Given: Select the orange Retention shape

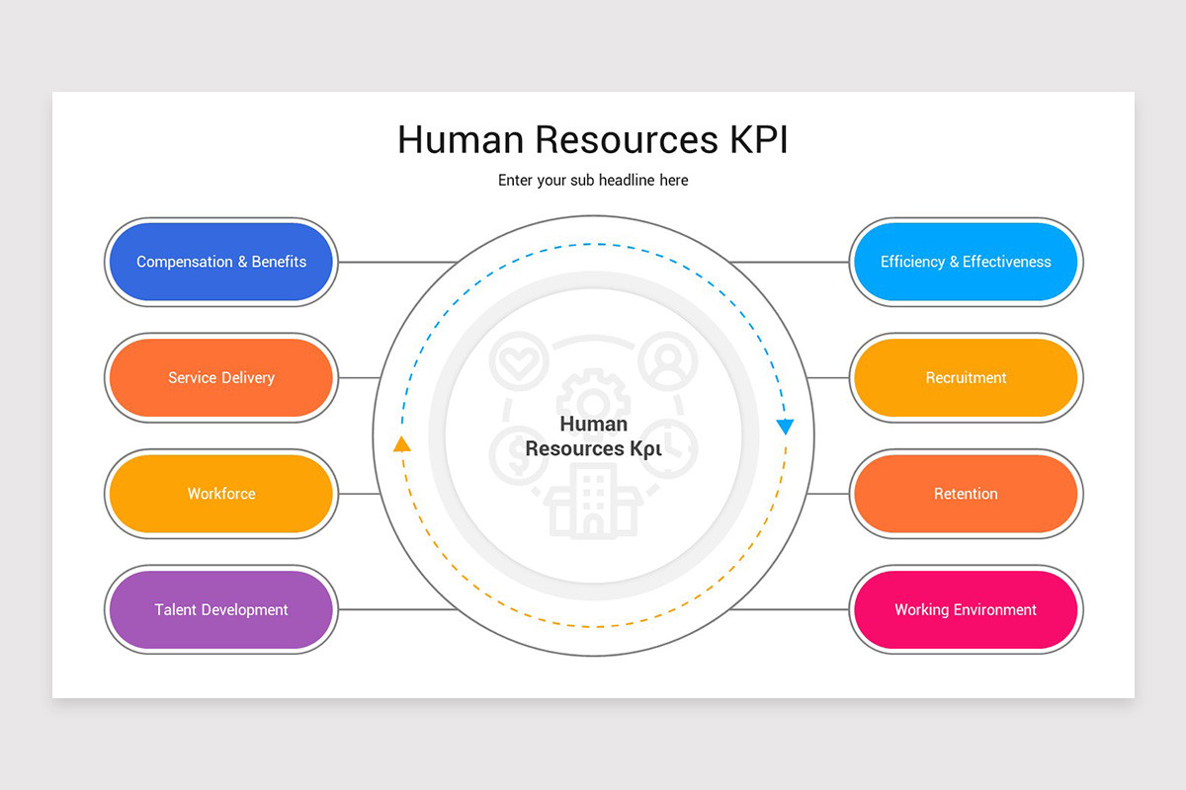Looking at the screenshot, I should pos(966,494).
